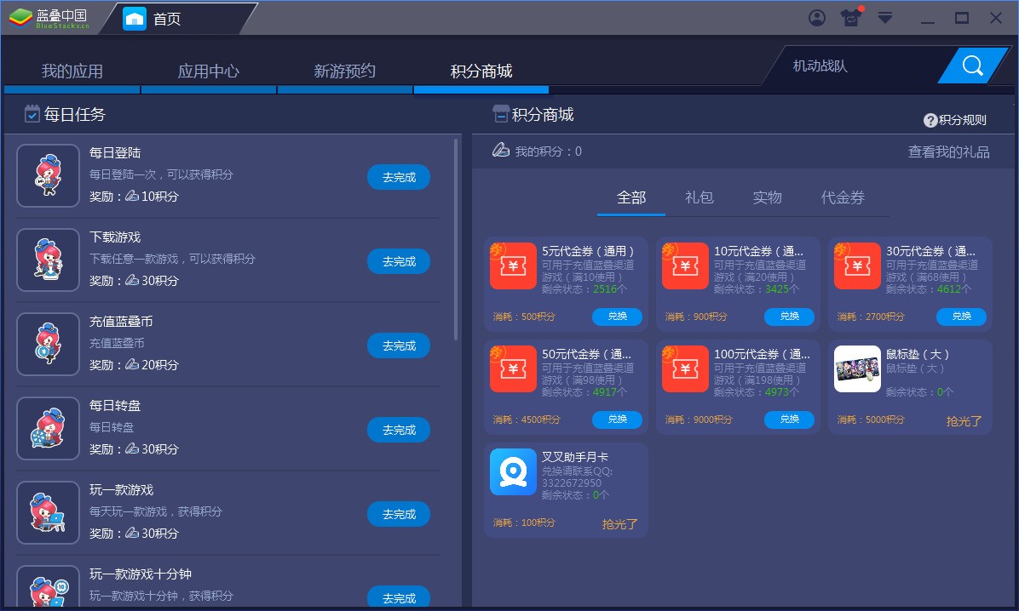Screen dimensions: 1019x611
Task: Redeem the 100元代金券 with 兑换
Action: [790, 420]
